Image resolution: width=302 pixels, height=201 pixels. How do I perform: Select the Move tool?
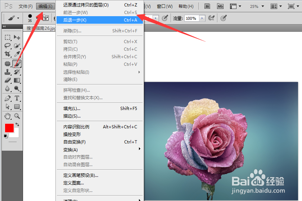click(17, 37)
